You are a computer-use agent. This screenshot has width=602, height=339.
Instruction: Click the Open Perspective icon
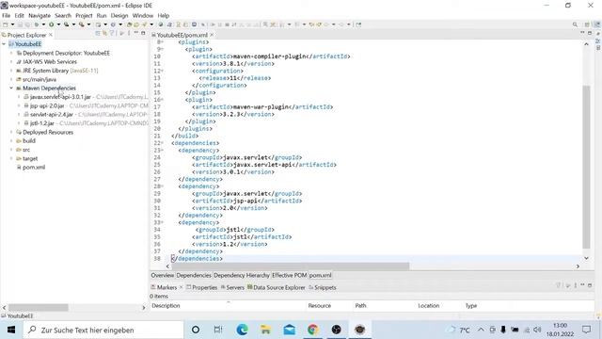tap(587, 24)
